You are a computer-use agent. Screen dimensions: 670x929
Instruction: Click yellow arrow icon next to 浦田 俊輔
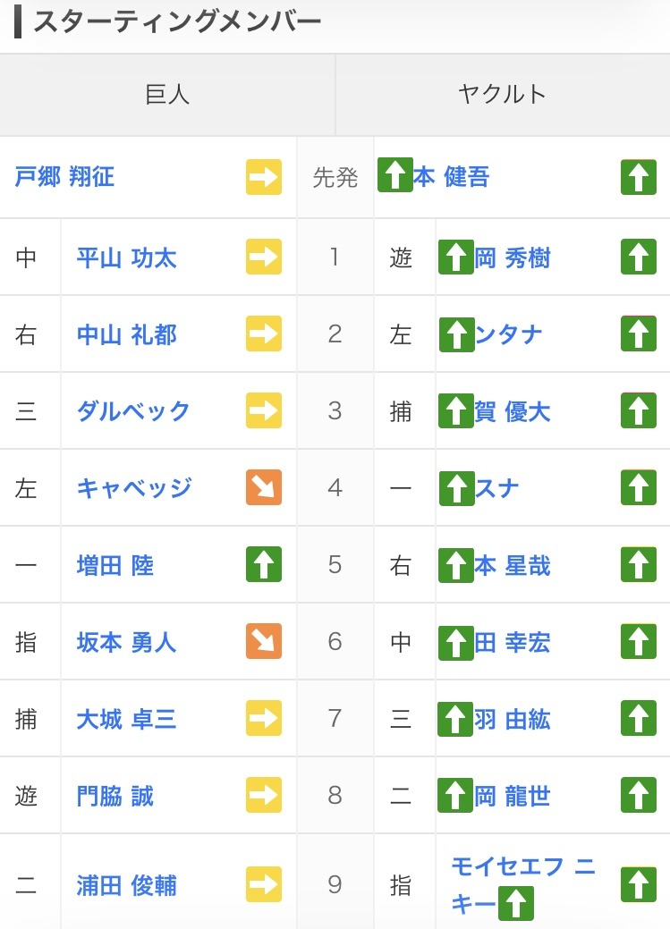click(264, 884)
